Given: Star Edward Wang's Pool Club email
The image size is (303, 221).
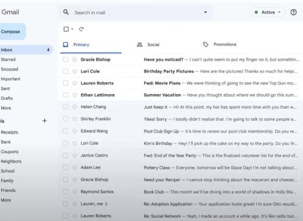Looking at the screenshot, I should pos(75,131).
